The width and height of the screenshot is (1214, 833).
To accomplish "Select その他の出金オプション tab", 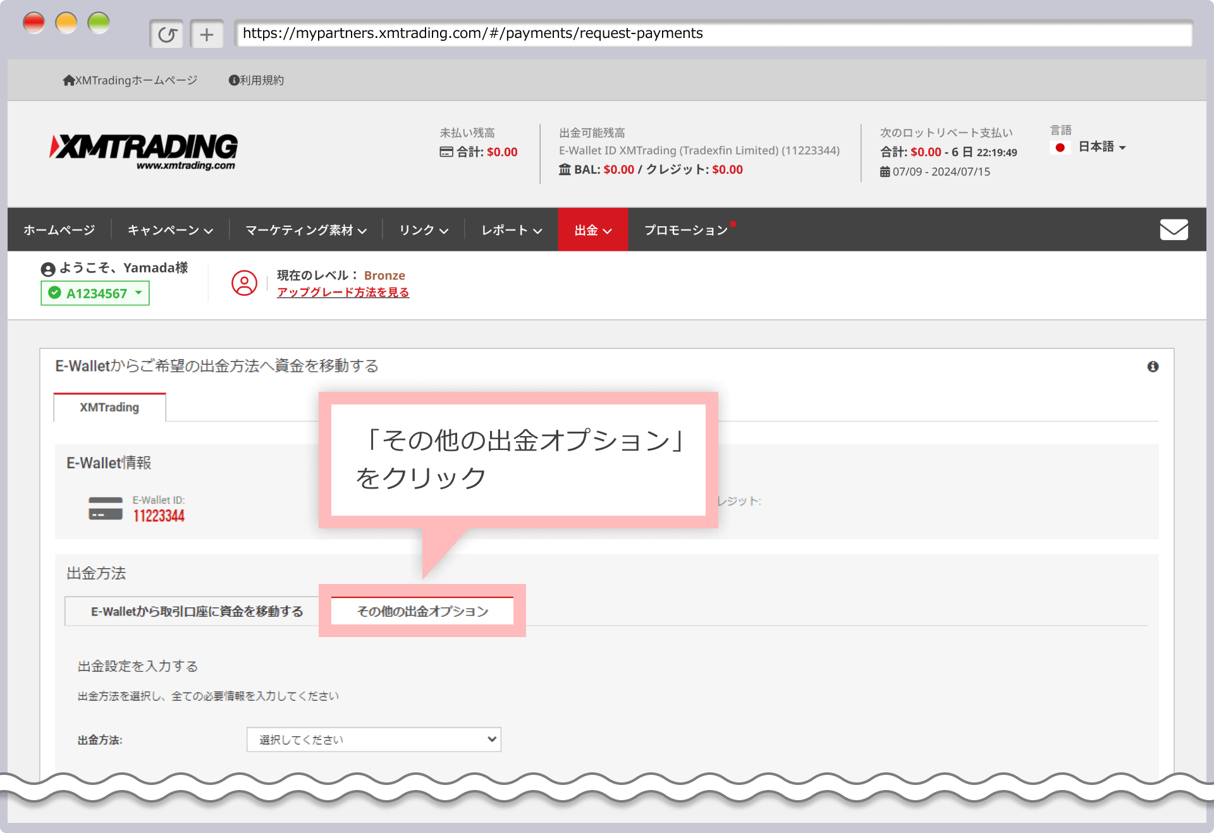I will click(422, 611).
